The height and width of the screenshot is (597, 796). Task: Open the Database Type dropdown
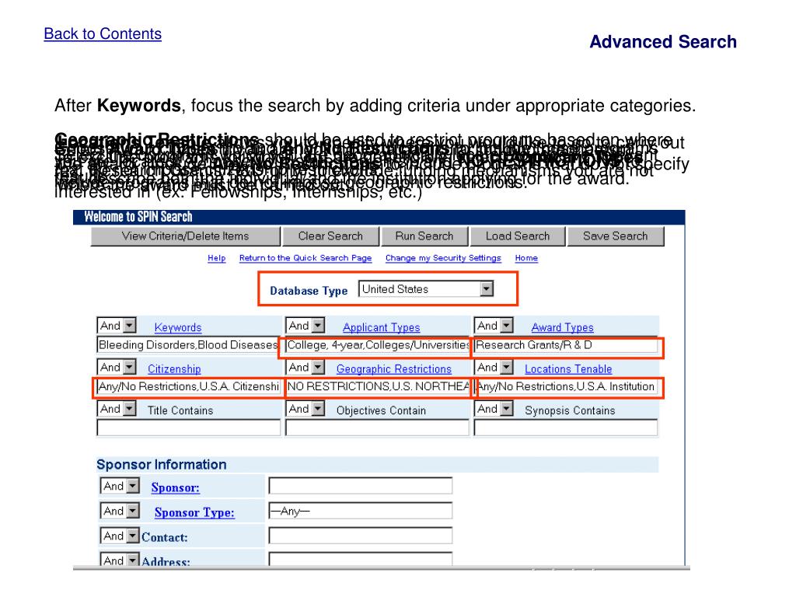[x=425, y=289]
